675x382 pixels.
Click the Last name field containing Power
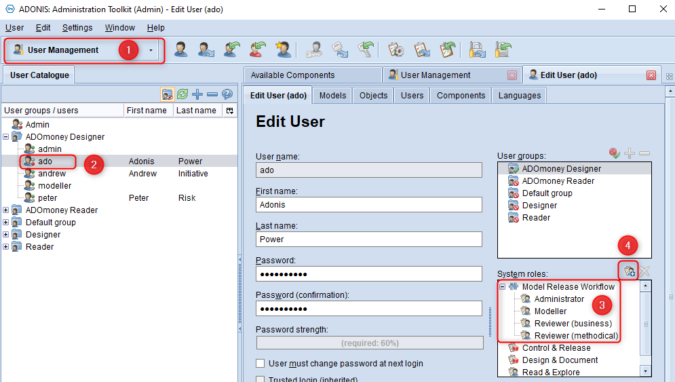click(369, 240)
